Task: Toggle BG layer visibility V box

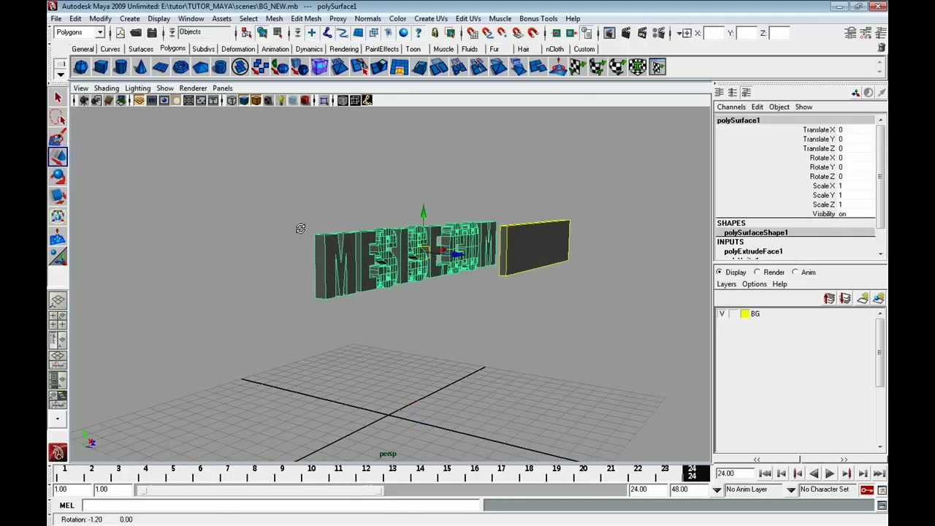Action: coord(722,314)
